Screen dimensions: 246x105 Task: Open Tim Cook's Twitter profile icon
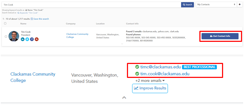coord(27,39)
